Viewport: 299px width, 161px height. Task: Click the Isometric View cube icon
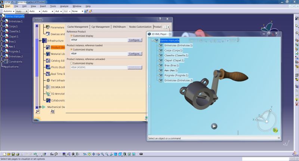(120, 154)
